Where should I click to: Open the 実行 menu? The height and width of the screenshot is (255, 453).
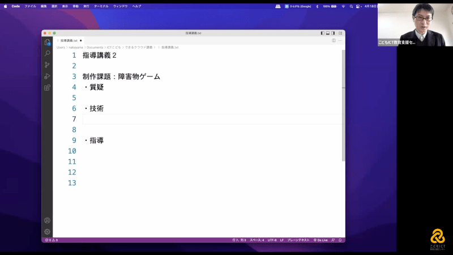pos(86,6)
